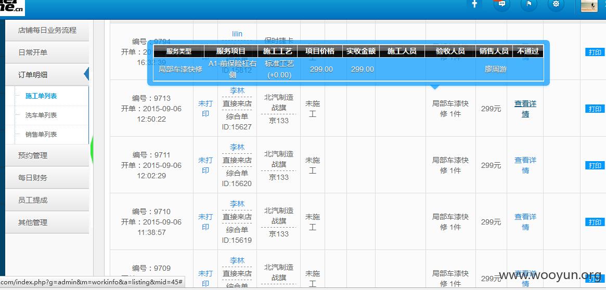Open the 日常开单 menu
This screenshot has height=290, width=606.
(47, 52)
